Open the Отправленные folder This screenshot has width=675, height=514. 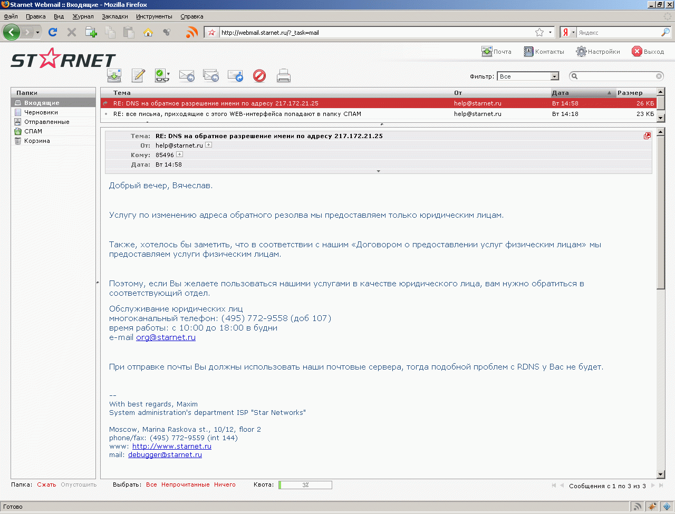(53, 122)
